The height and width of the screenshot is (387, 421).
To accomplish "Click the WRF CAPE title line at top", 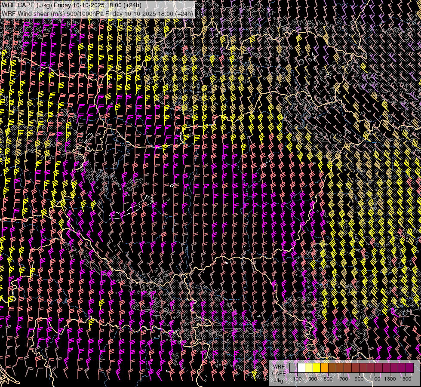I will click(71, 5).
